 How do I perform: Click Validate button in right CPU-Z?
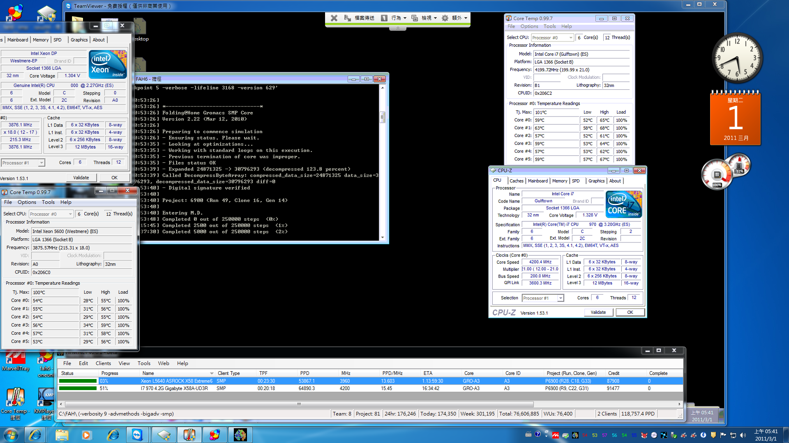tap(598, 312)
